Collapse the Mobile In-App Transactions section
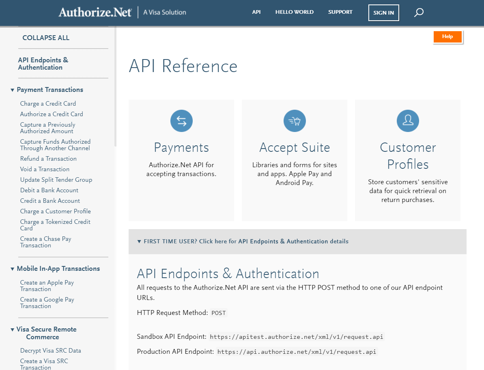Image resolution: width=484 pixels, height=370 pixels. click(13, 269)
